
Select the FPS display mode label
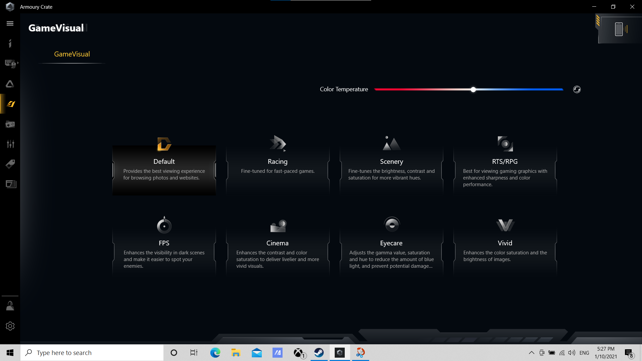pos(164,243)
